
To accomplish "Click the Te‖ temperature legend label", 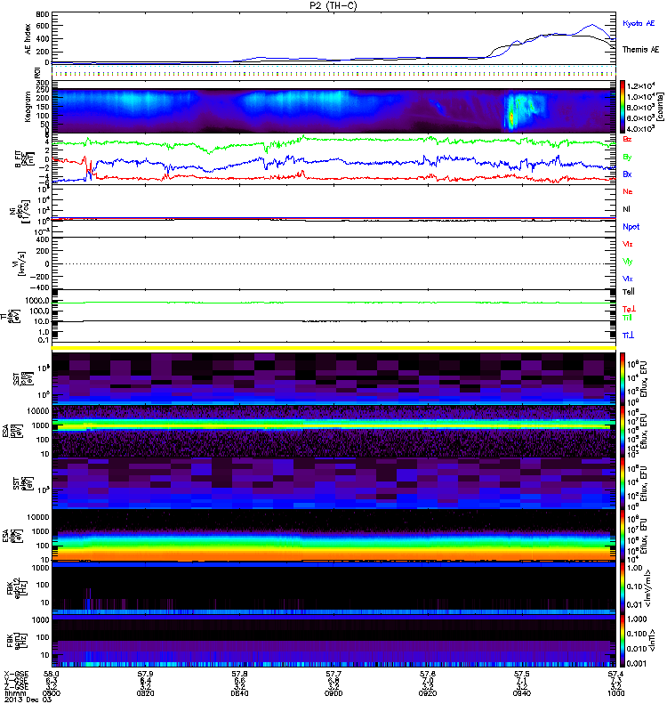I will point(627,292).
